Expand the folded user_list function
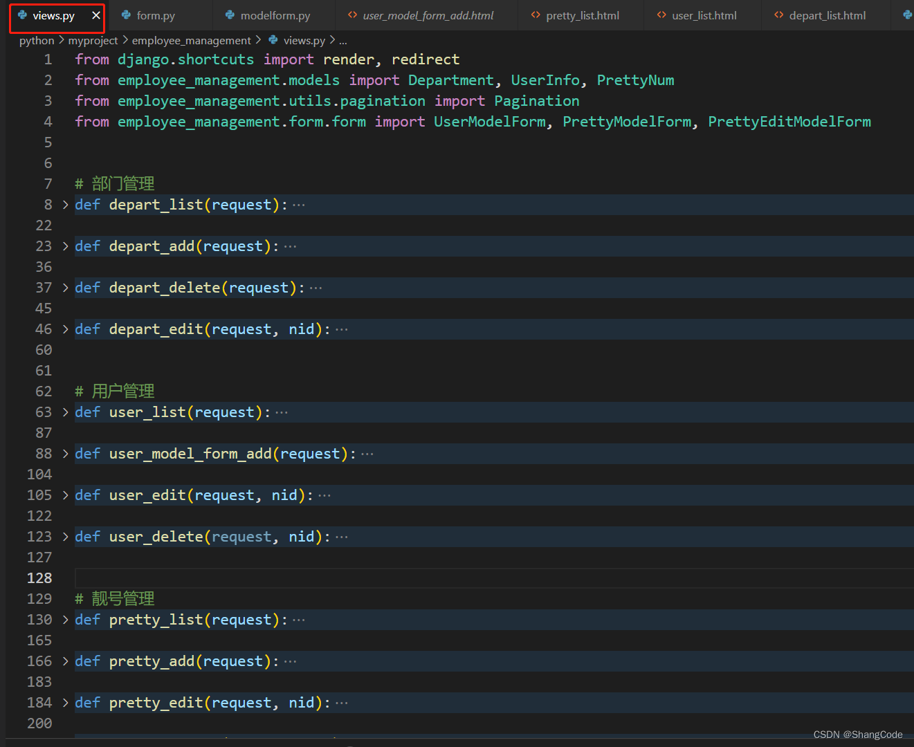Viewport: 914px width, 747px height. coord(65,412)
